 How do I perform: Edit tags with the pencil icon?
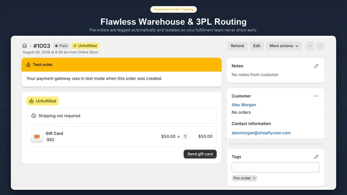[x=316, y=156]
